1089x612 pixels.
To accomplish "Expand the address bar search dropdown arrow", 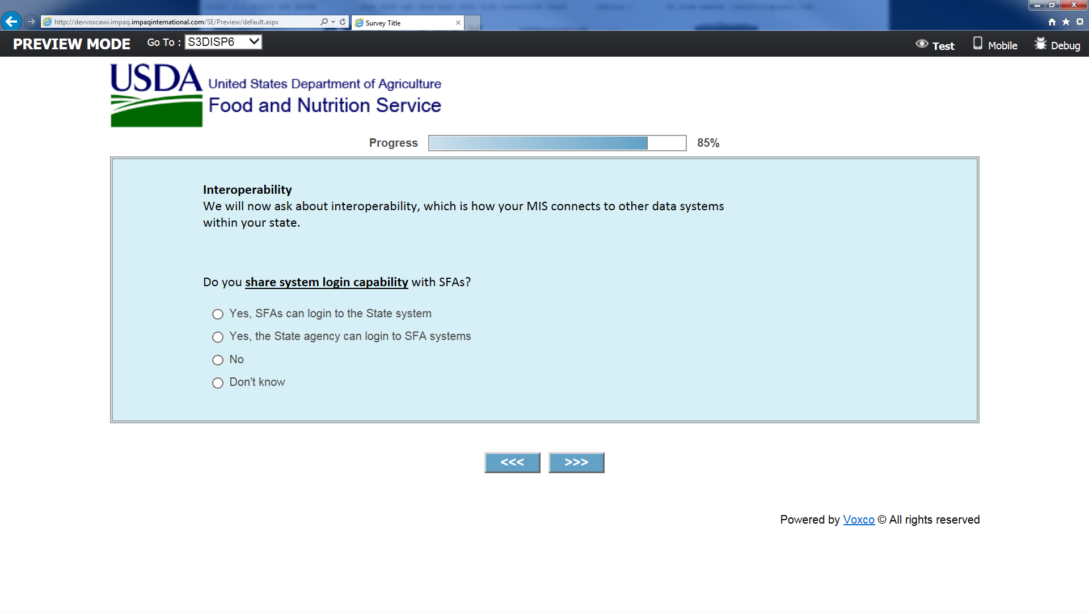I will coord(333,22).
